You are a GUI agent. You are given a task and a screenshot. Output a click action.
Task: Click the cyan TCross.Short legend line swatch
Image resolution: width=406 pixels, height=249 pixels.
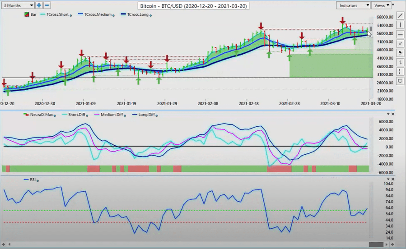43,14
